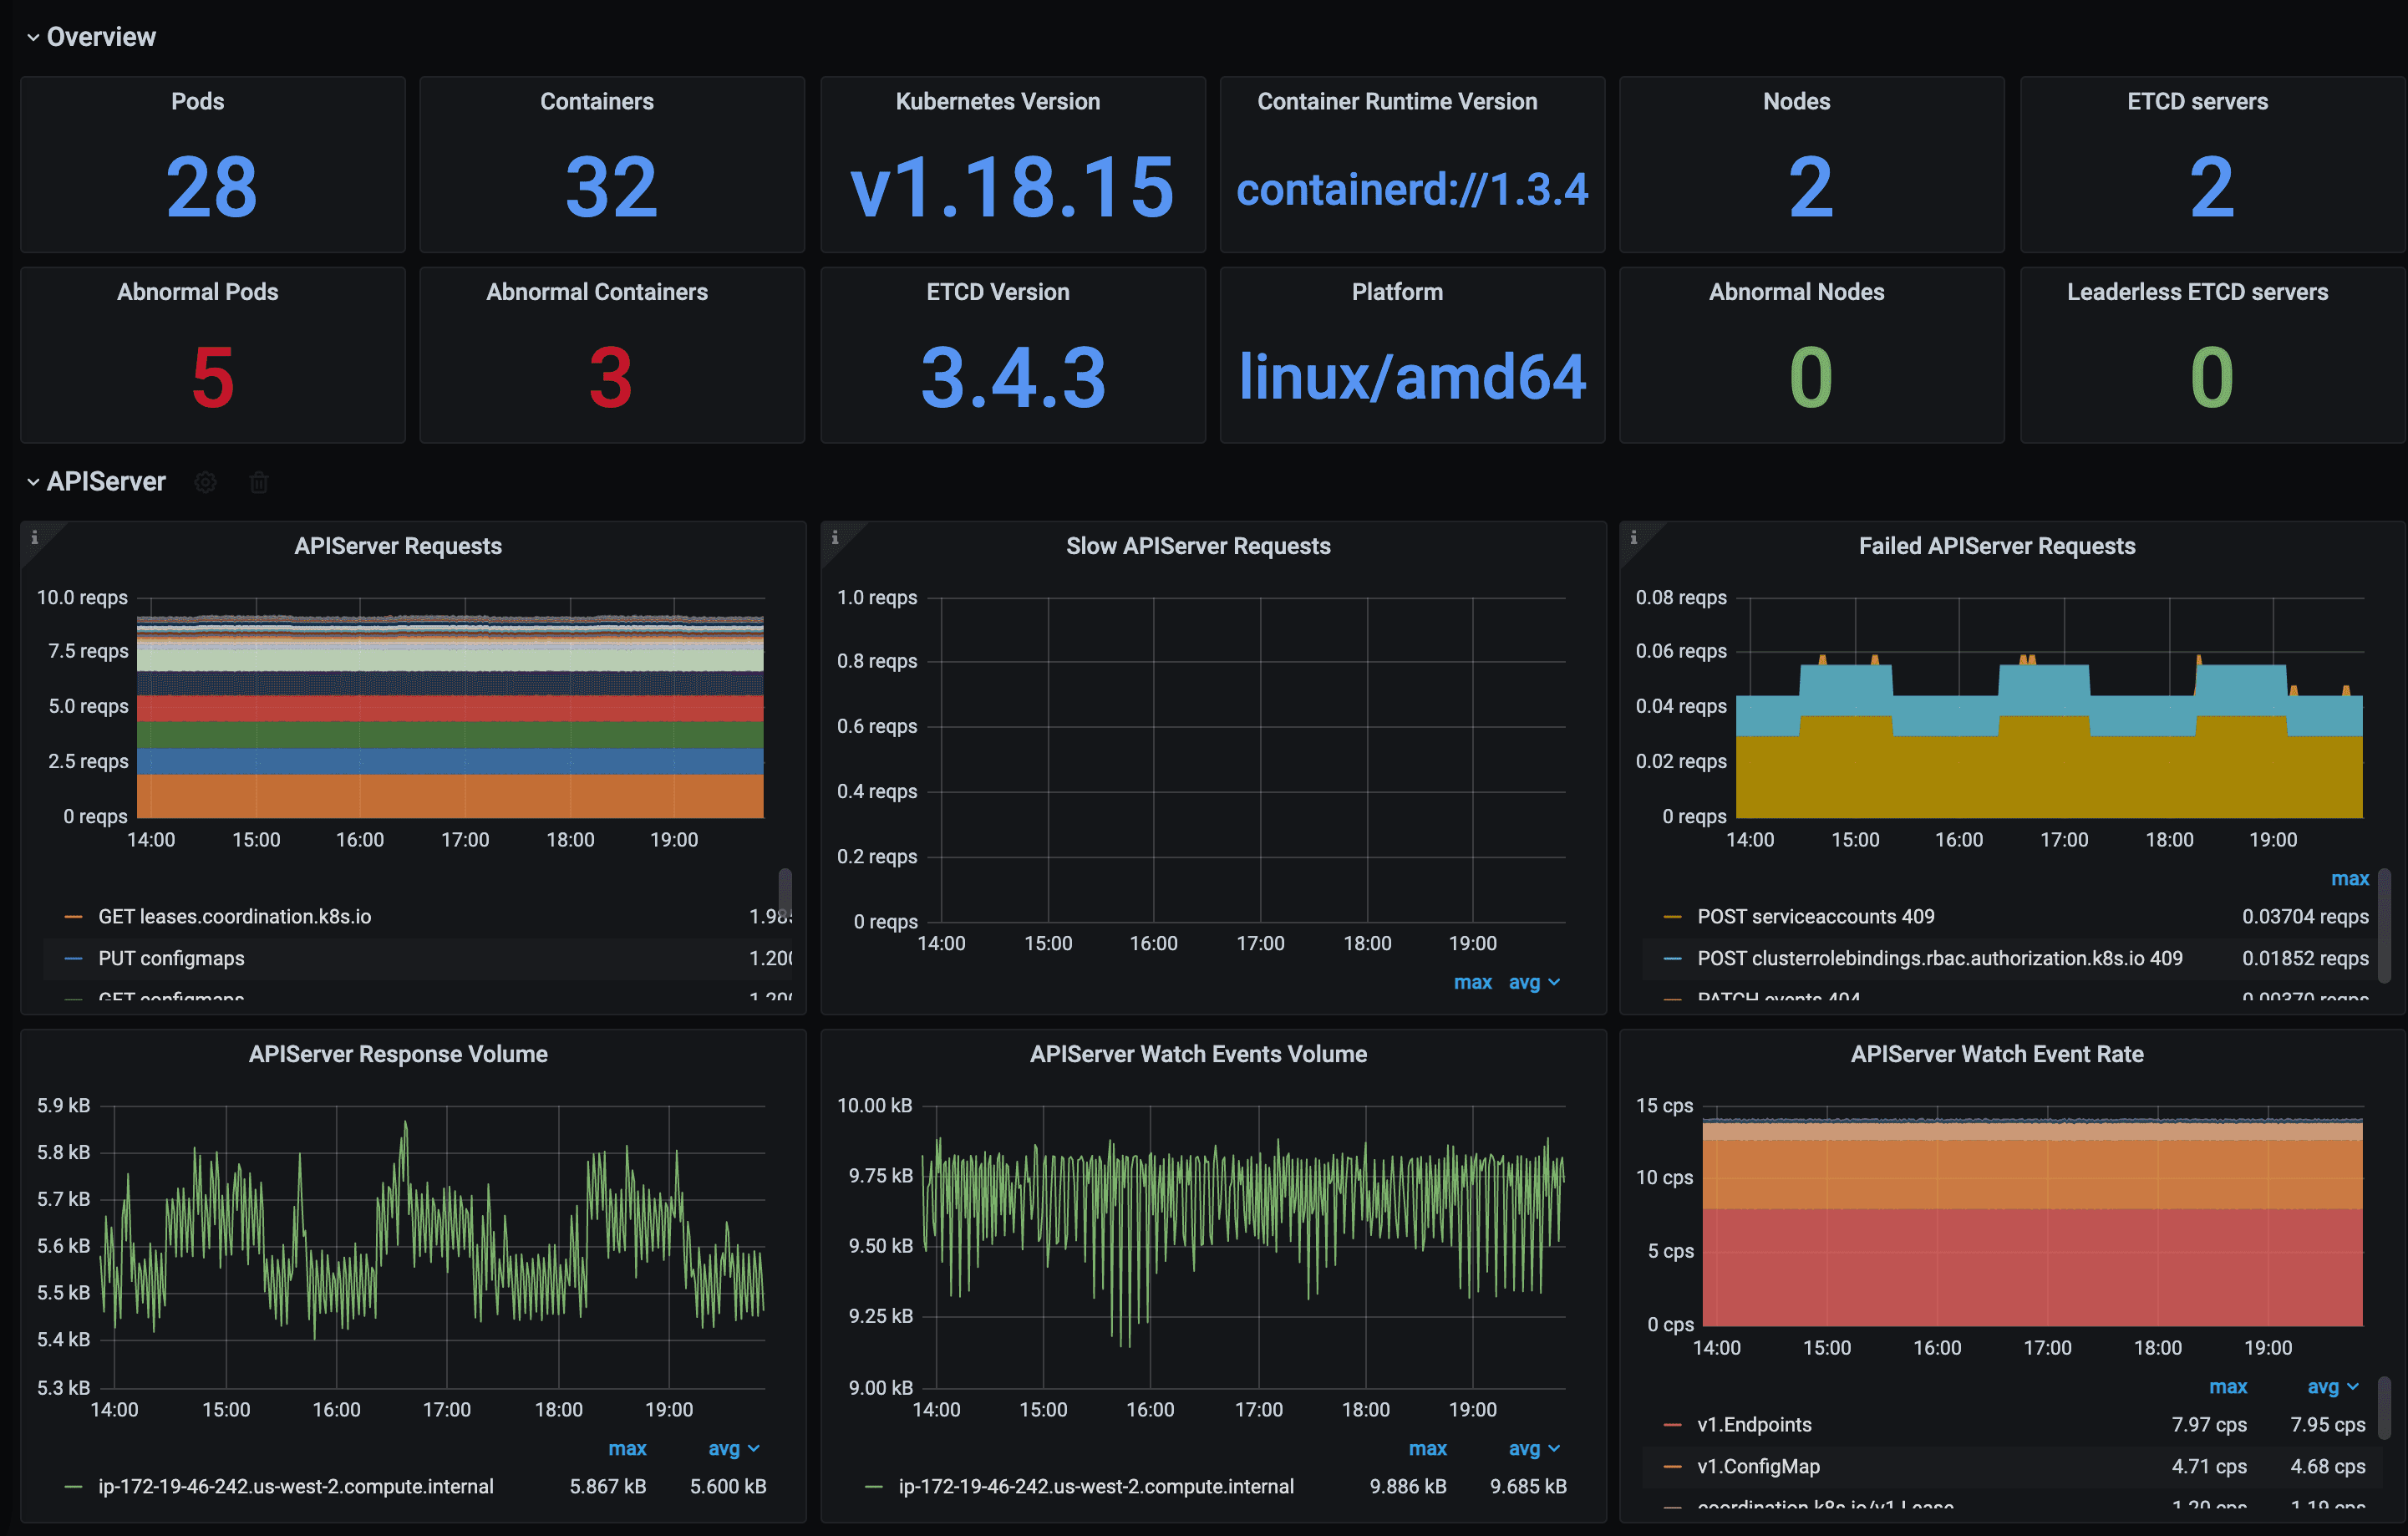Open Abnormal Pods panel title menu
The width and height of the screenshot is (2408, 1536).
(x=197, y=292)
